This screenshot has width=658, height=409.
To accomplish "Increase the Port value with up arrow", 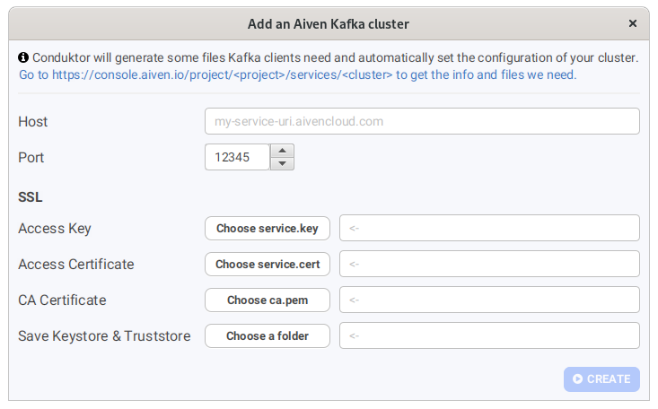I will pos(283,151).
